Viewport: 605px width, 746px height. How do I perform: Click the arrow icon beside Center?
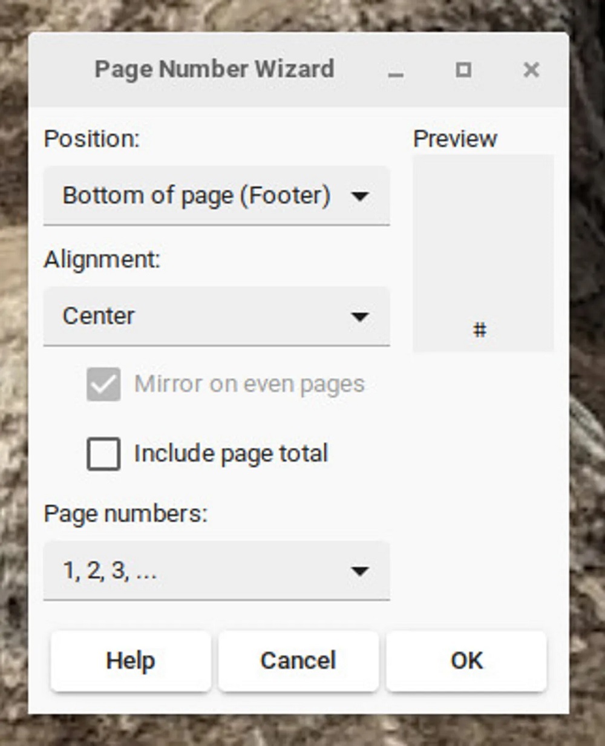click(360, 316)
